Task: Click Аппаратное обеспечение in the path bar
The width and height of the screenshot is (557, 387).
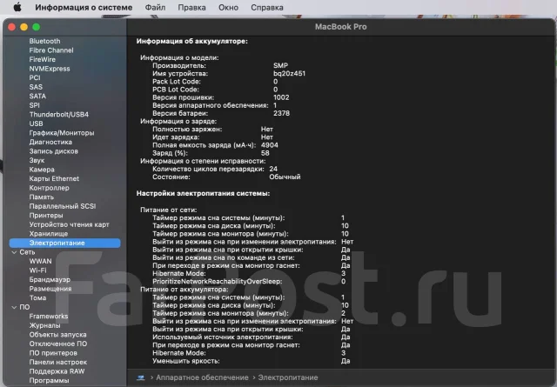Action: coord(202,377)
